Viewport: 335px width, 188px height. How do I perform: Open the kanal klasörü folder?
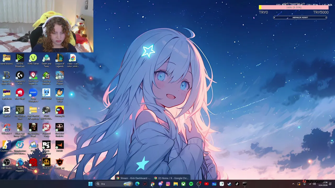(x=7, y=60)
